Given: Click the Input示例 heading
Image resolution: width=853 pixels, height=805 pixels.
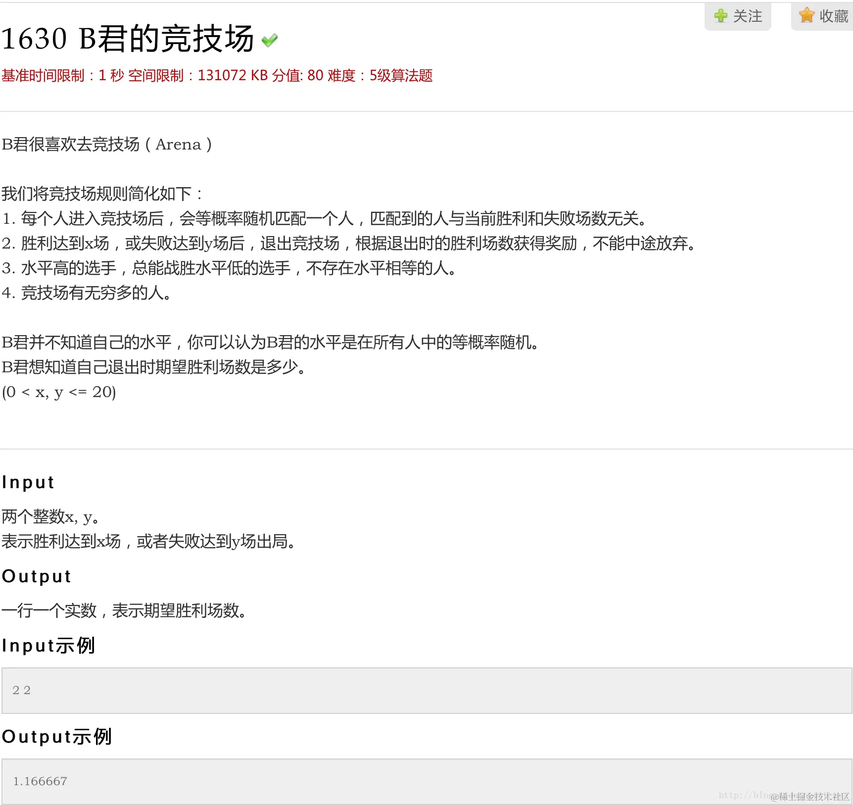Looking at the screenshot, I should [48, 646].
